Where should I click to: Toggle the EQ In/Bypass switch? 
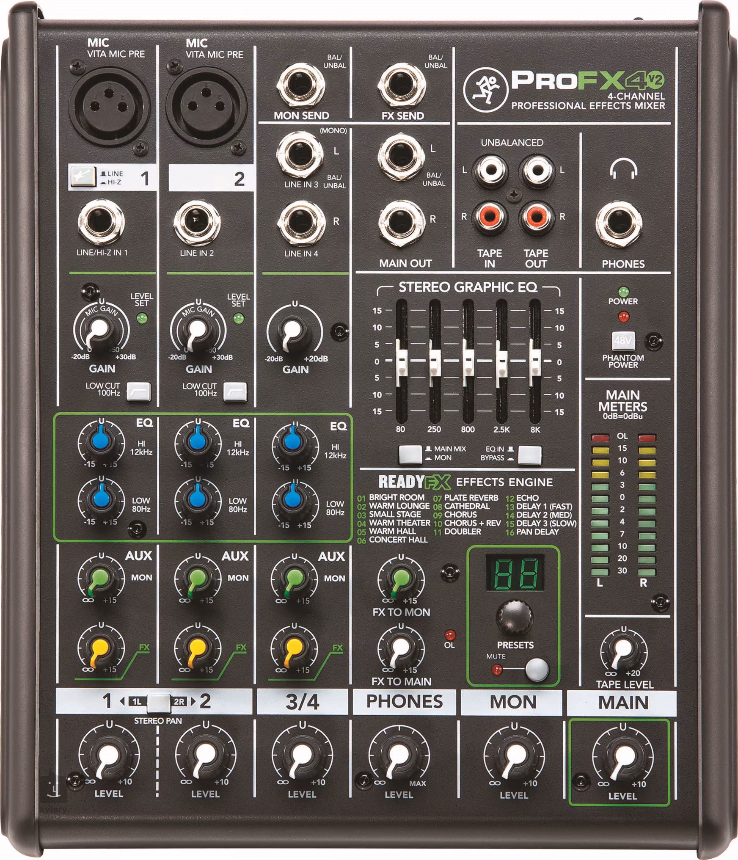(x=529, y=454)
